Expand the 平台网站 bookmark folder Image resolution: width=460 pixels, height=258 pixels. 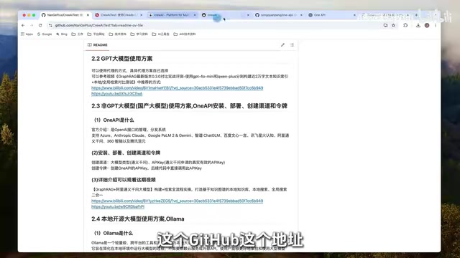coord(96,34)
